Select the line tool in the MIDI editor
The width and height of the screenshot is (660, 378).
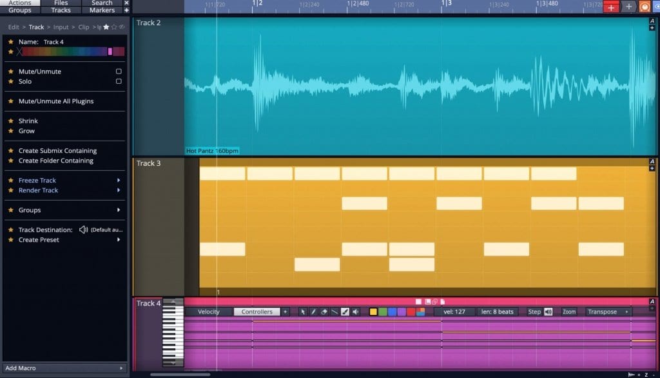tap(334, 312)
